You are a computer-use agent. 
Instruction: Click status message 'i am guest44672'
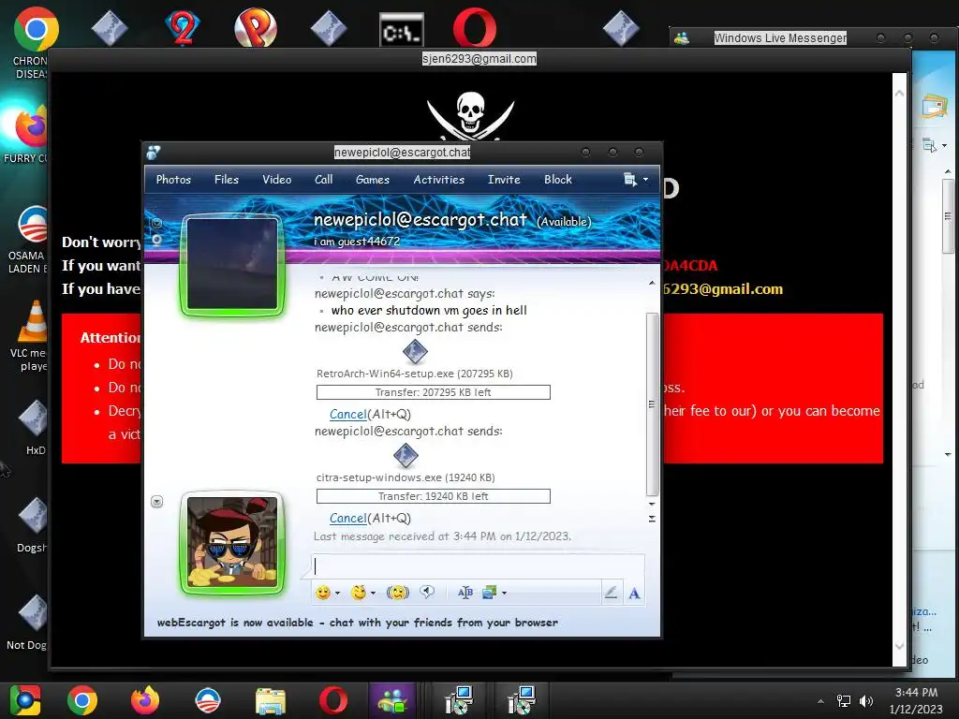pos(357,242)
